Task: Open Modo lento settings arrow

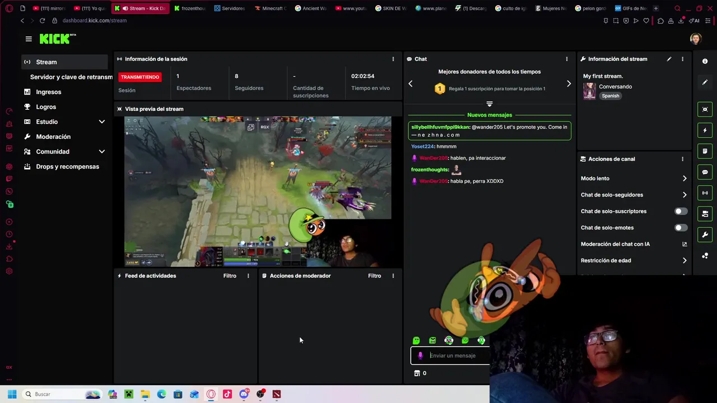Action: pos(685,179)
